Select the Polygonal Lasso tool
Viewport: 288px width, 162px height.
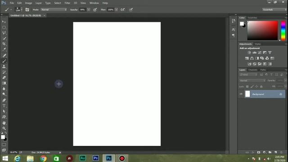[4, 33]
